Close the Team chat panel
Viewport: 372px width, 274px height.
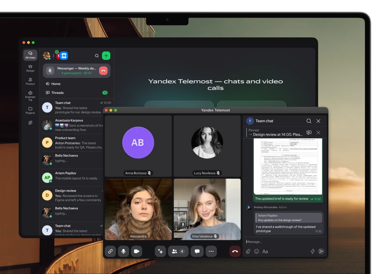click(x=318, y=121)
